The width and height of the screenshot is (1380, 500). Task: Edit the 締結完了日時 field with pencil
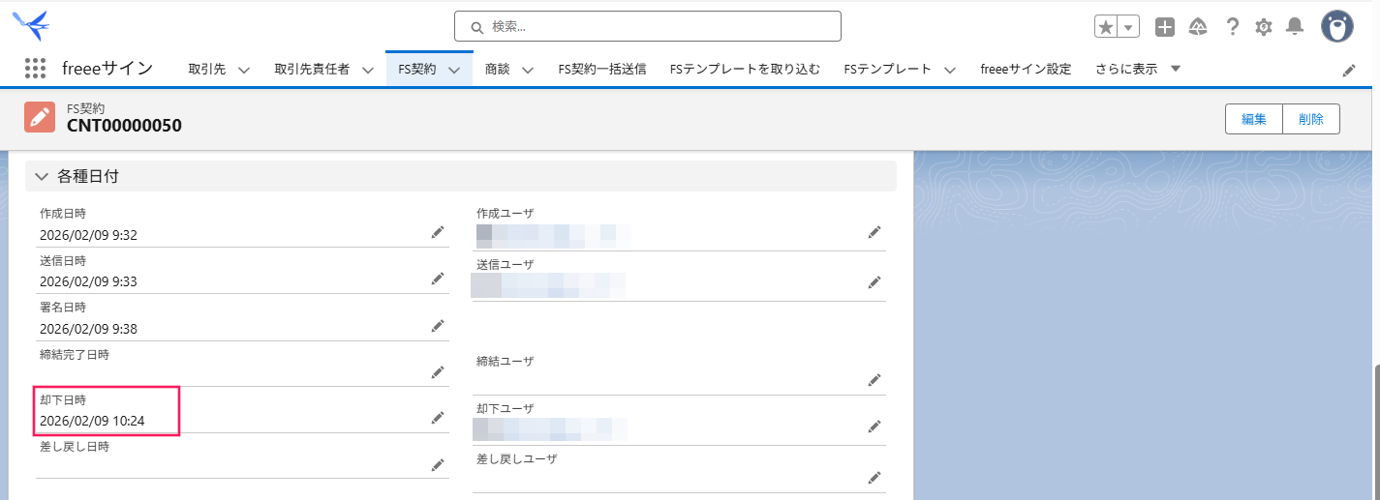438,371
